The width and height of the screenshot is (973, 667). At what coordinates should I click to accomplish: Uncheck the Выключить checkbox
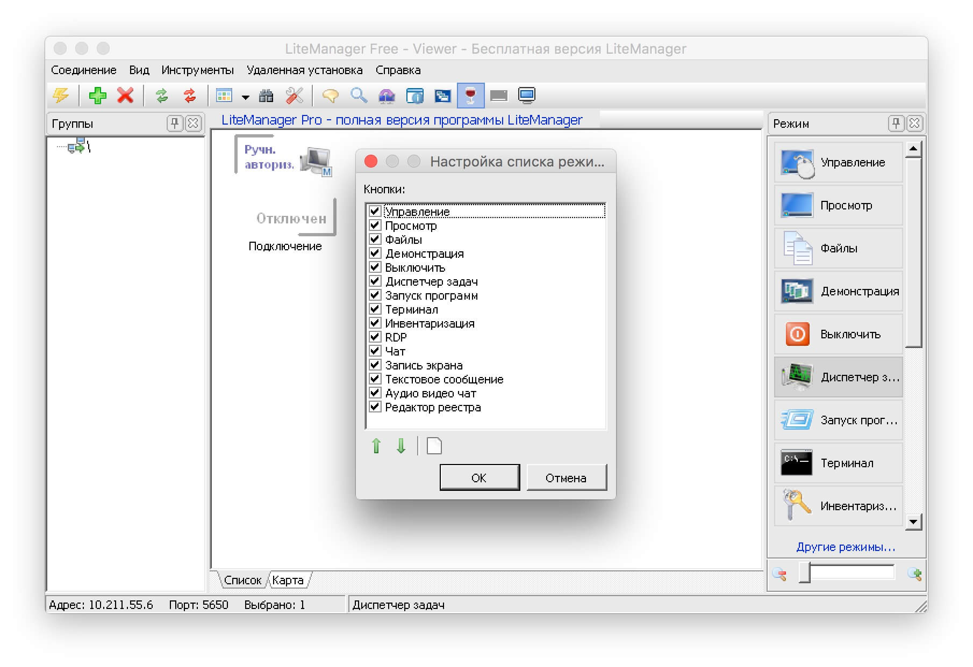point(375,267)
